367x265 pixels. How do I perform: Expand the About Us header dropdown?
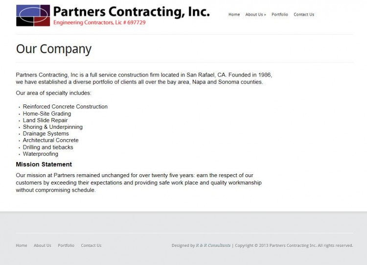[x=255, y=15]
